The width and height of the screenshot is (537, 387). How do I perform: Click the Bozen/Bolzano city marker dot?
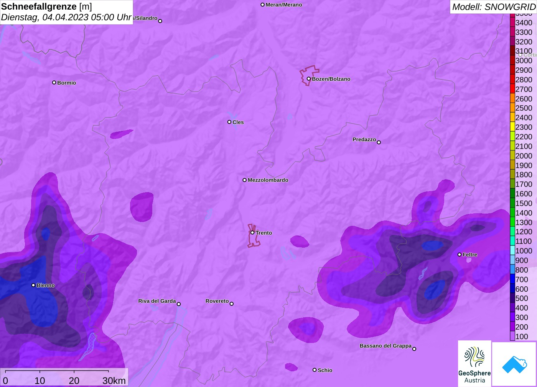tap(309, 79)
